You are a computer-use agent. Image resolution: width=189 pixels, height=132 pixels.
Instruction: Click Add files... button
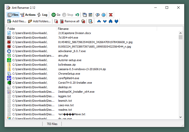coord(17,21)
